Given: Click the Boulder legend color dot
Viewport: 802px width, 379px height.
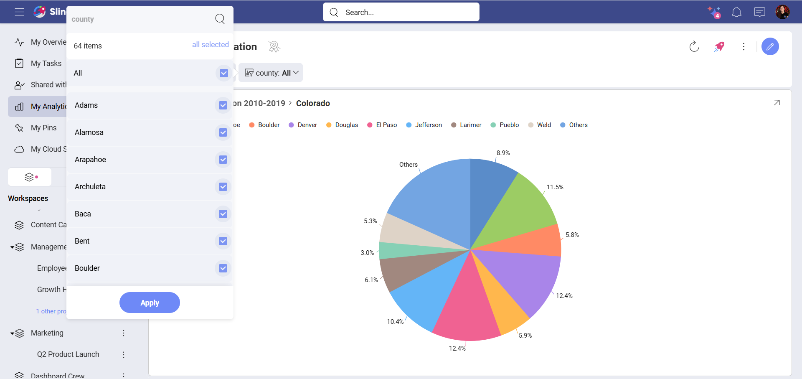Looking at the screenshot, I should 252,125.
